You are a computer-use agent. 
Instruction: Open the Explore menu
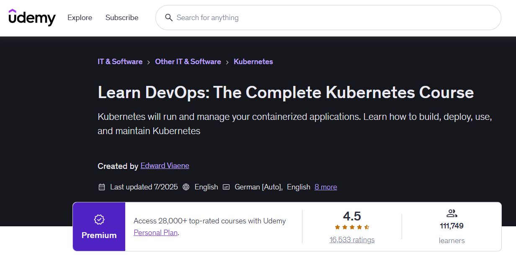[80, 18]
